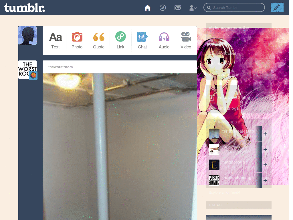Screen dimensions: 293x220
Task: Create a new Text post
Action: [55, 41]
